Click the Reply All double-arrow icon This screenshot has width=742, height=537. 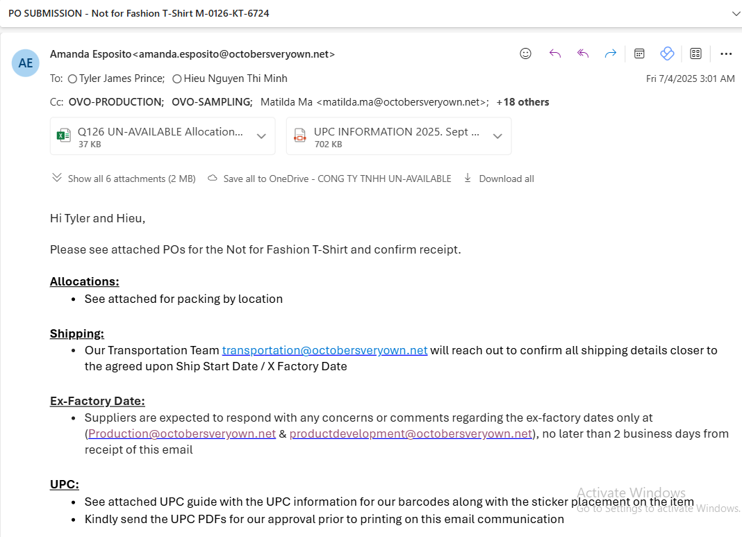(x=583, y=53)
